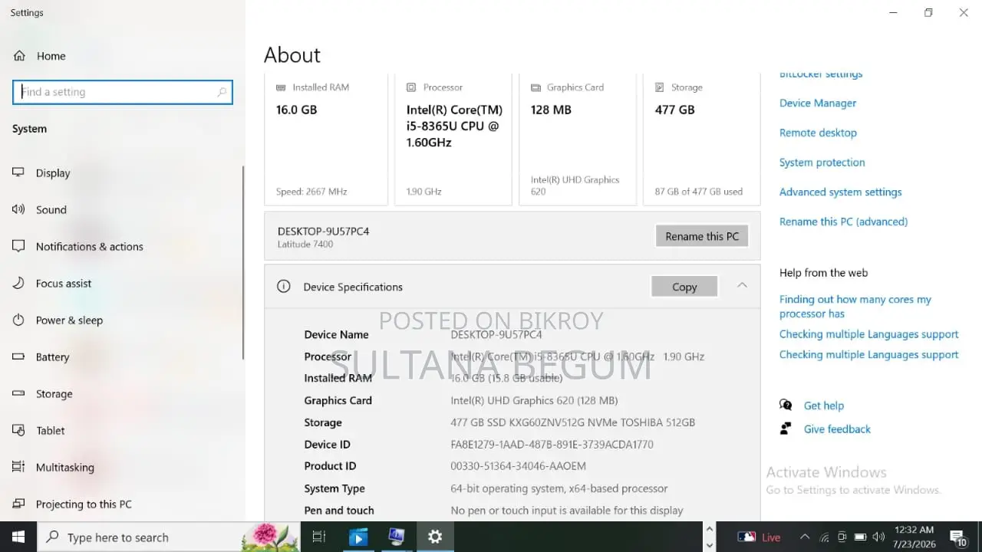This screenshot has height=552, width=982.
Task: Click the Installed RAM card icon
Action: (281, 87)
